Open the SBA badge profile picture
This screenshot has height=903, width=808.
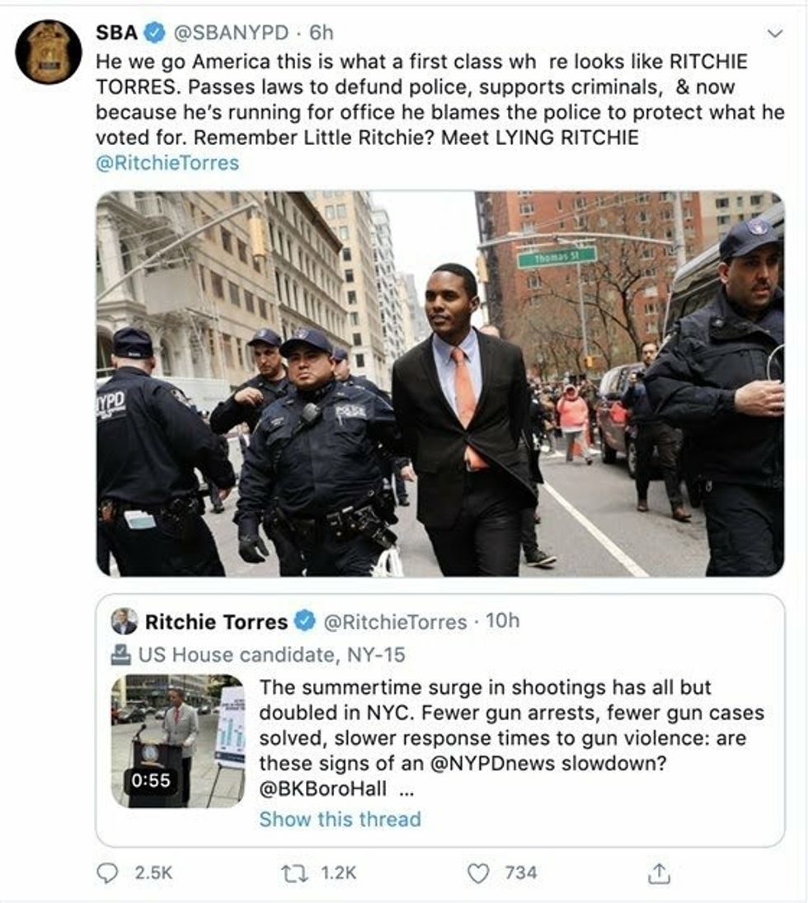[49, 52]
